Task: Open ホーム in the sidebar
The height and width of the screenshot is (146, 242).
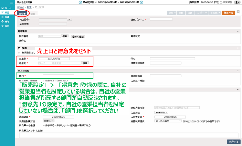Action: click(6, 8)
